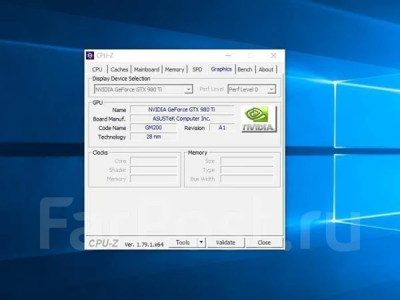Click the CPU-Z logo text at bottom
The image size is (400, 300).
click(x=103, y=243)
